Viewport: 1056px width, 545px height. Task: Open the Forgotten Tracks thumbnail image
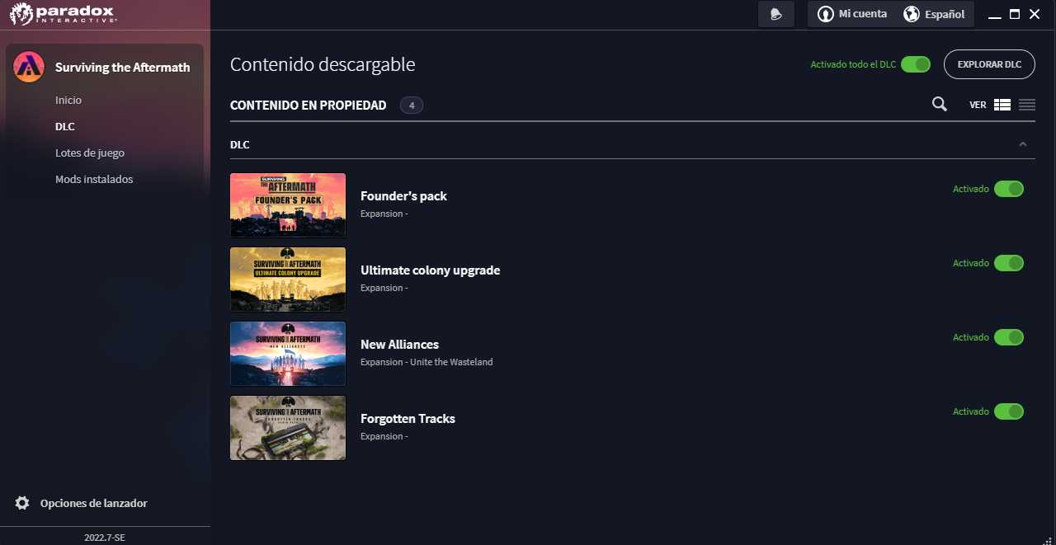287,428
